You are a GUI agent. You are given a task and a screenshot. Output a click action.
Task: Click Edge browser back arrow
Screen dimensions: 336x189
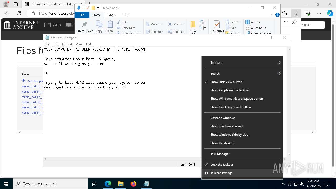click(x=7, y=13)
